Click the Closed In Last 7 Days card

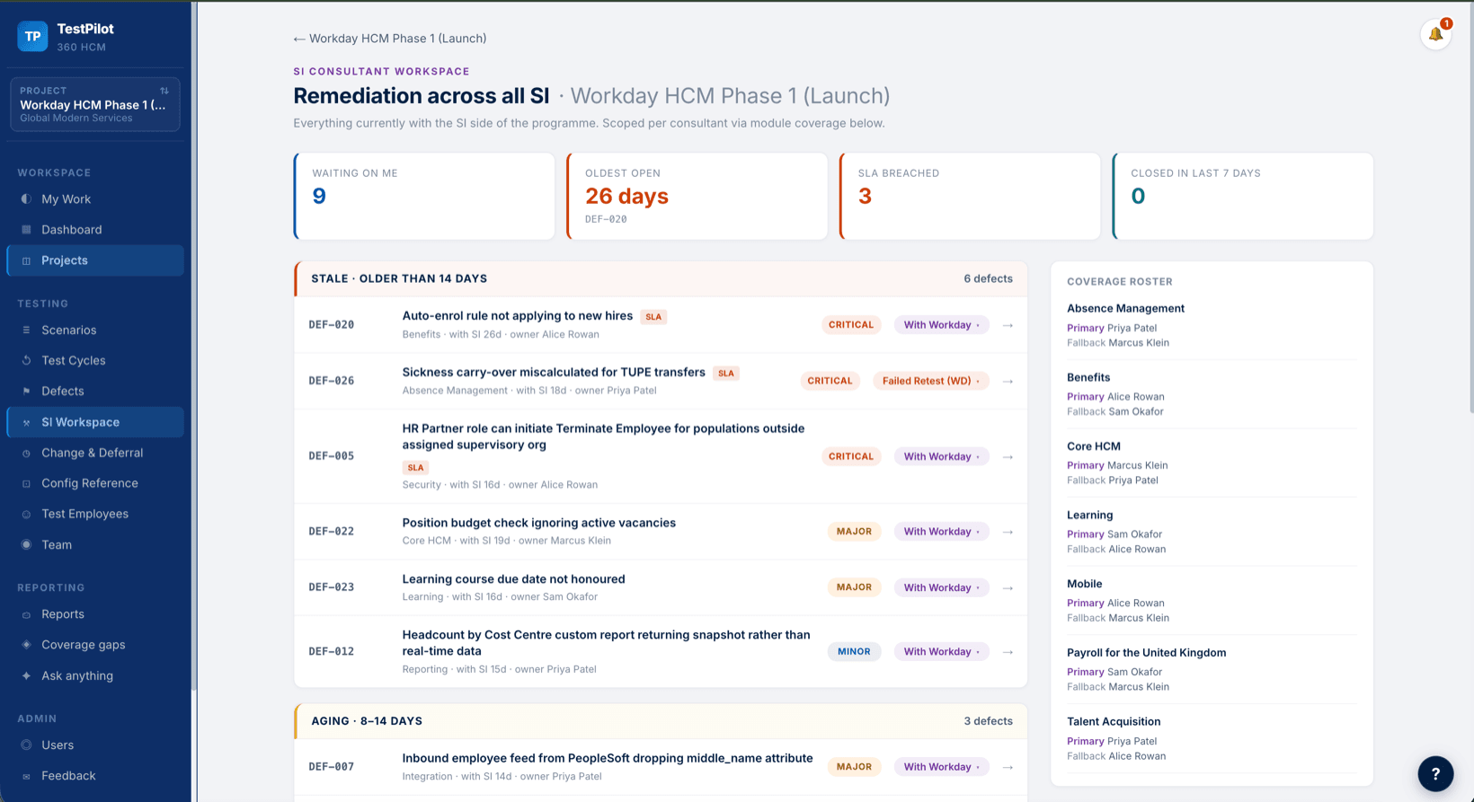[x=1243, y=196]
